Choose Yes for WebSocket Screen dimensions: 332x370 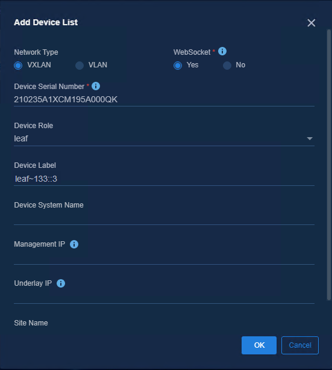coord(178,66)
